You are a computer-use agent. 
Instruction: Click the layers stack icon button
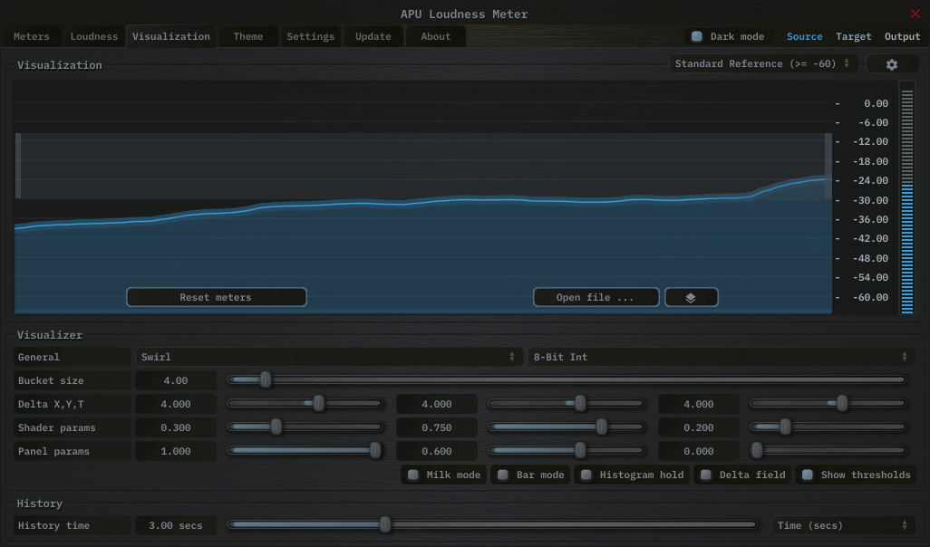691,297
